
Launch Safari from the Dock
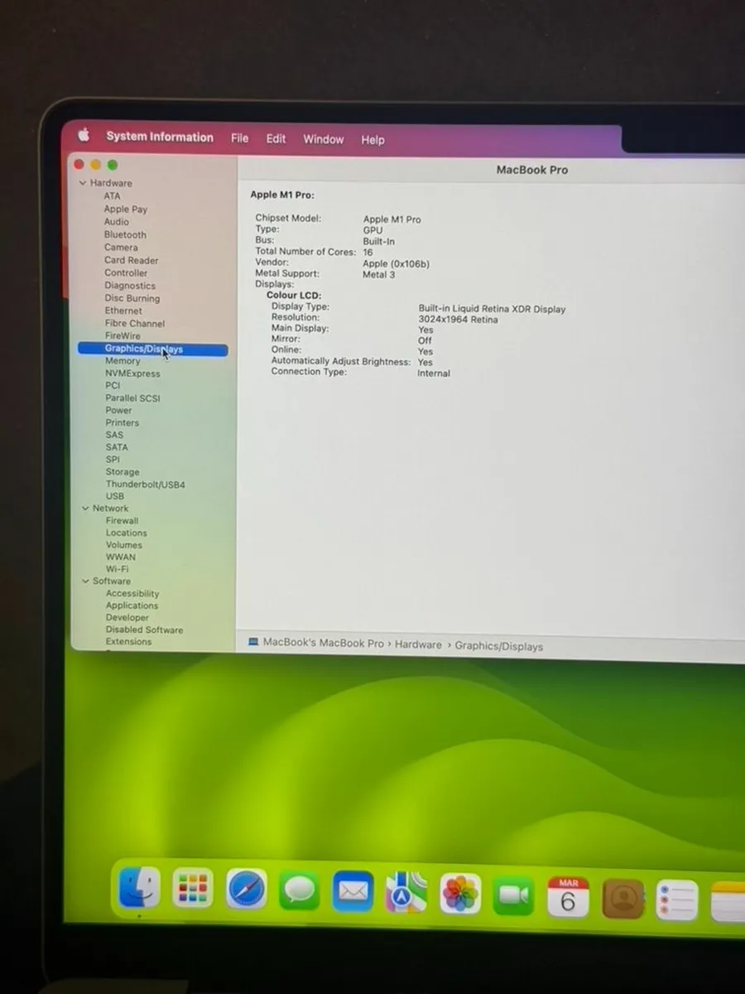click(247, 890)
